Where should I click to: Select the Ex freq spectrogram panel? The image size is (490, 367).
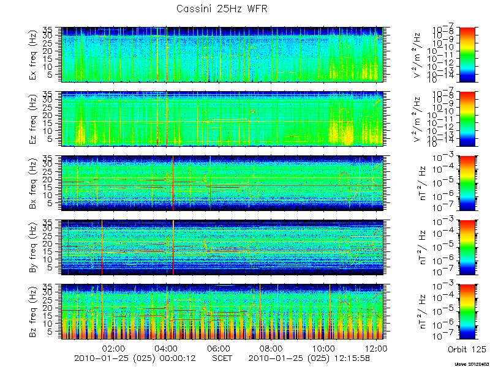tap(222, 54)
